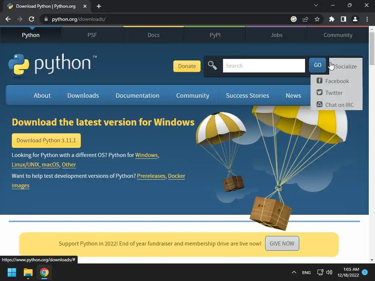Select the Jobs top-bar tab
375x281 pixels.
pos(276,35)
